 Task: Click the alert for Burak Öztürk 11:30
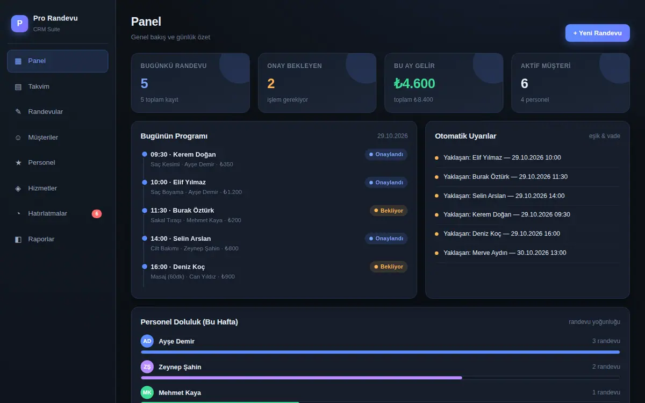[527, 177]
